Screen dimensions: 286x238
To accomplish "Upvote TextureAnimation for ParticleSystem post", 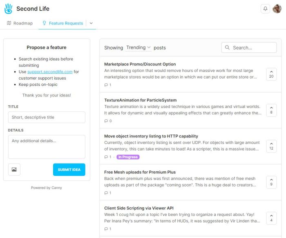I will coord(271,110).
